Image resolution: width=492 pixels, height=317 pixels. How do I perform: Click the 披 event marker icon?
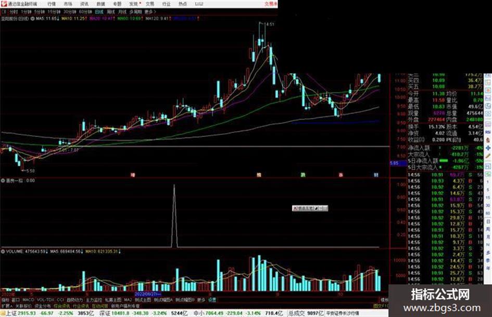click(x=259, y=175)
